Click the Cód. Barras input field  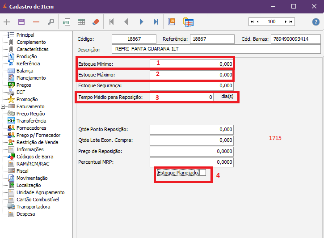point(296,39)
